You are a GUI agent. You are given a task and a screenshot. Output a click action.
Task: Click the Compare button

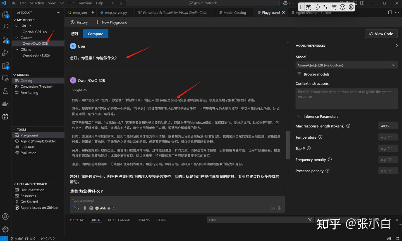95,34
